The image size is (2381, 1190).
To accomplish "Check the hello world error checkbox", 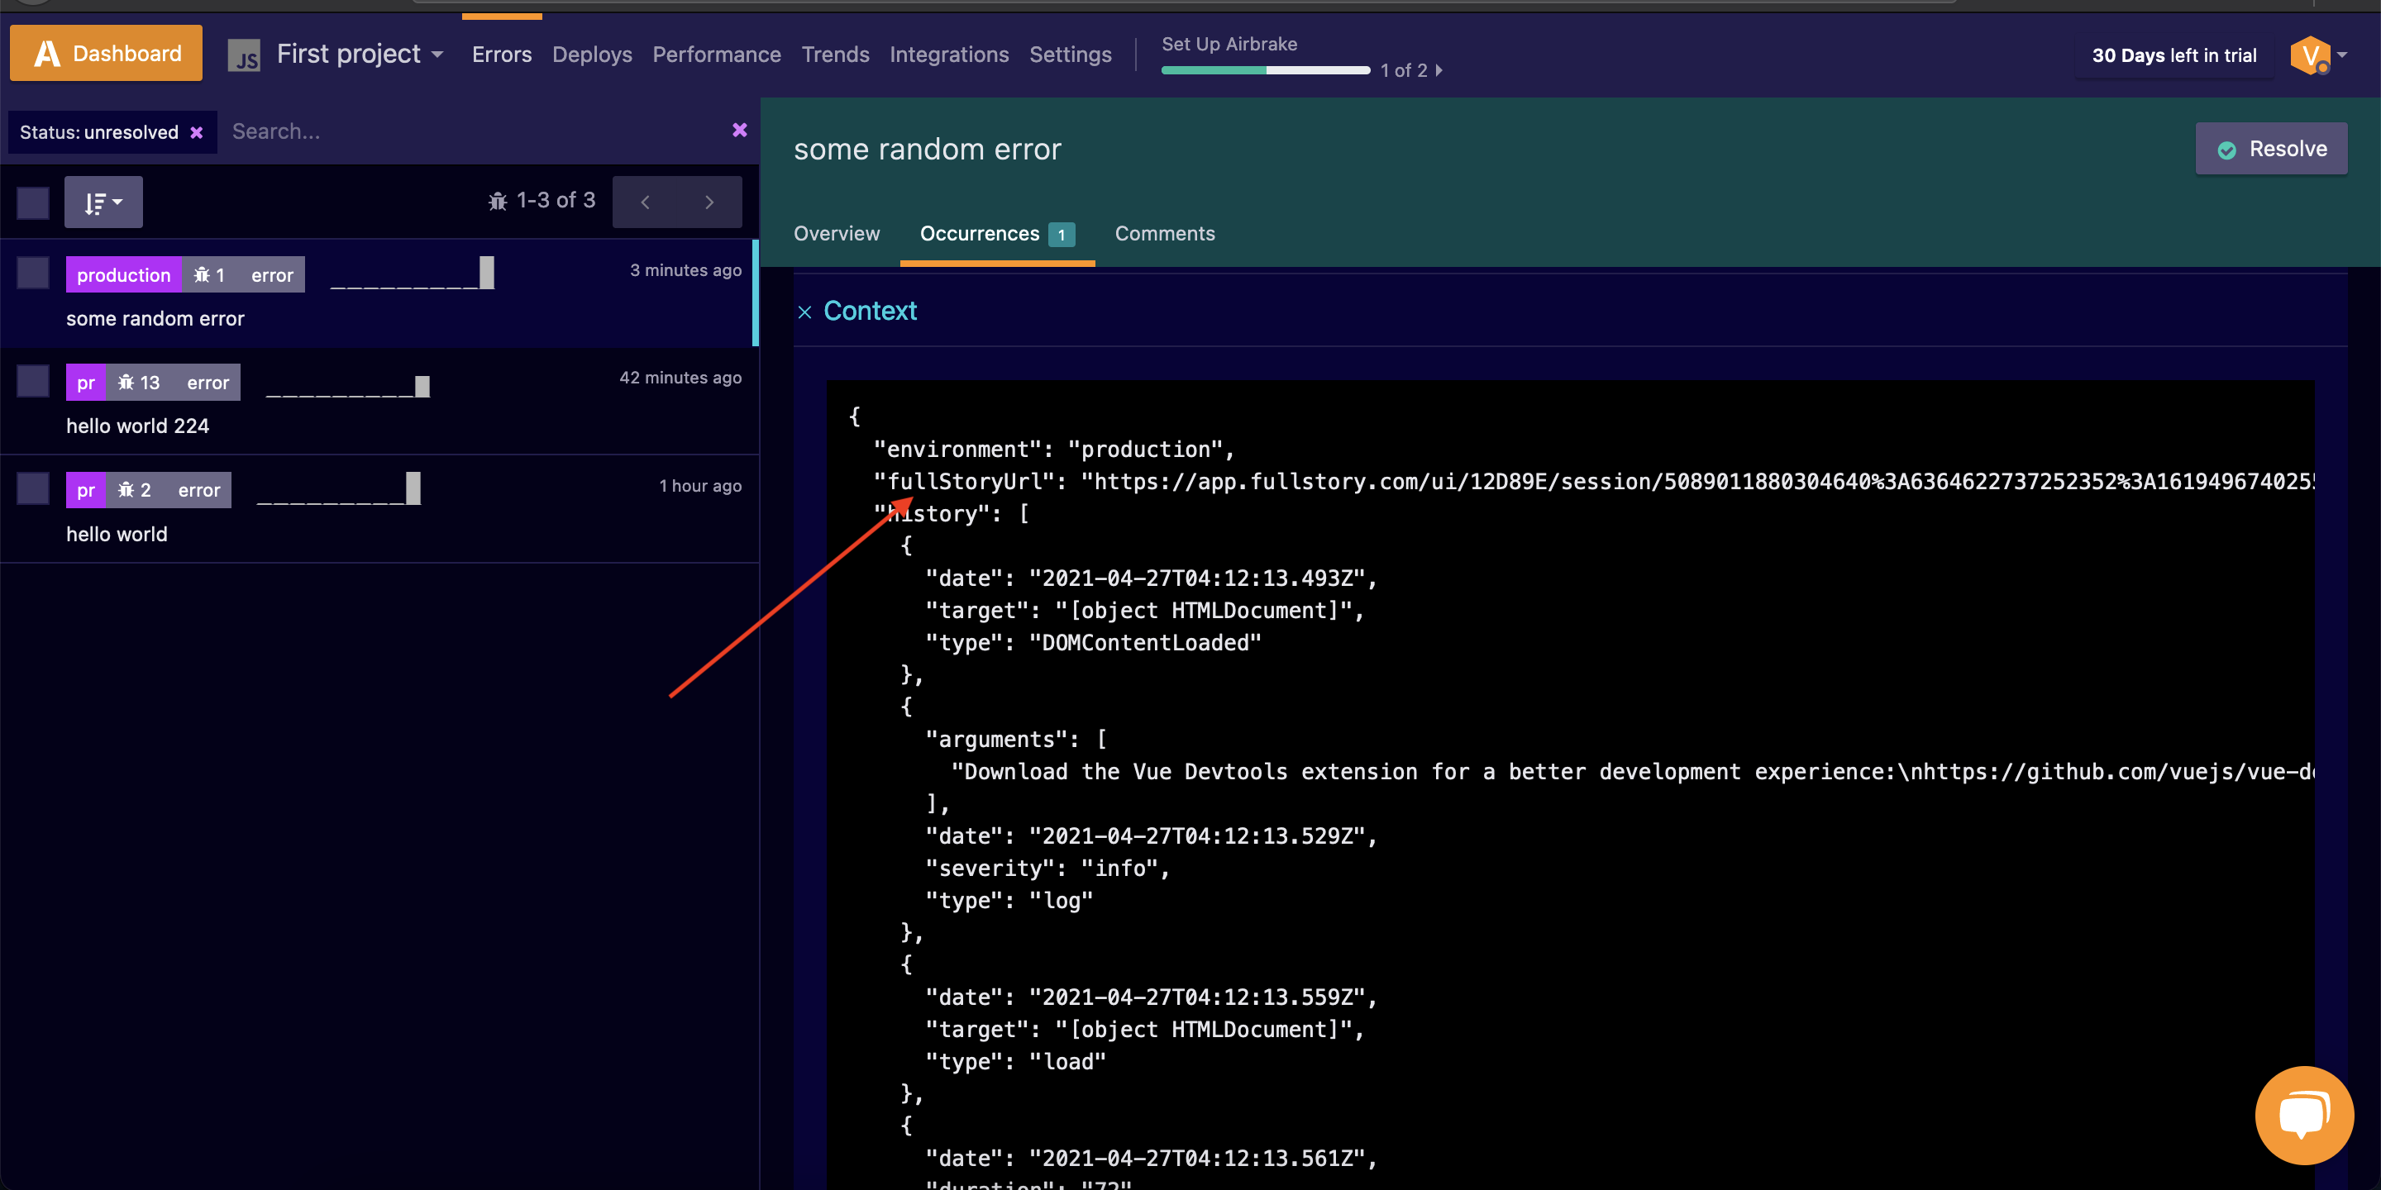I will pyautogui.click(x=33, y=488).
